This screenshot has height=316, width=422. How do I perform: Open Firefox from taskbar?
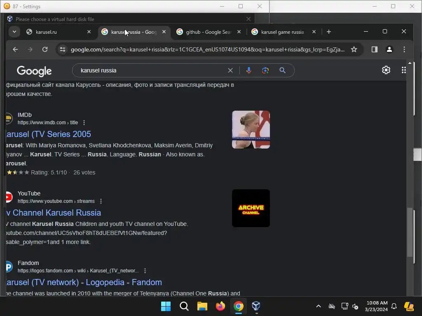[x=220, y=306]
